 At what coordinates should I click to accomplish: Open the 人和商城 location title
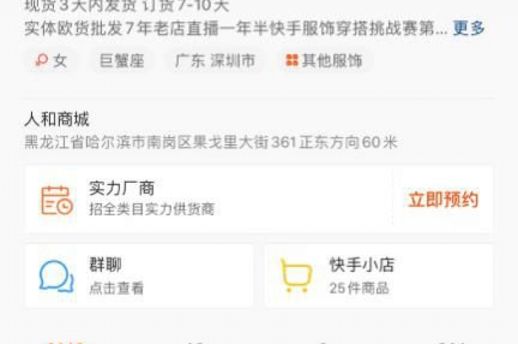tap(57, 119)
